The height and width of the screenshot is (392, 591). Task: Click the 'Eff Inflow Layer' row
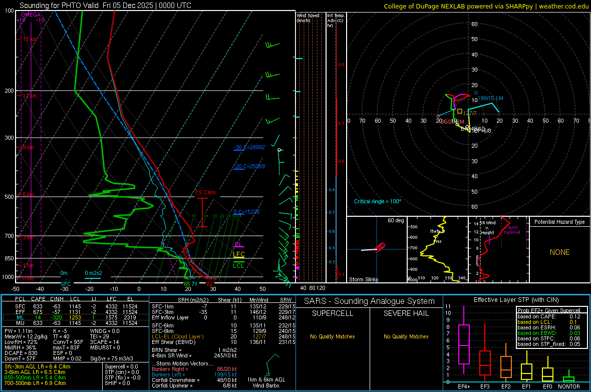[223, 317]
